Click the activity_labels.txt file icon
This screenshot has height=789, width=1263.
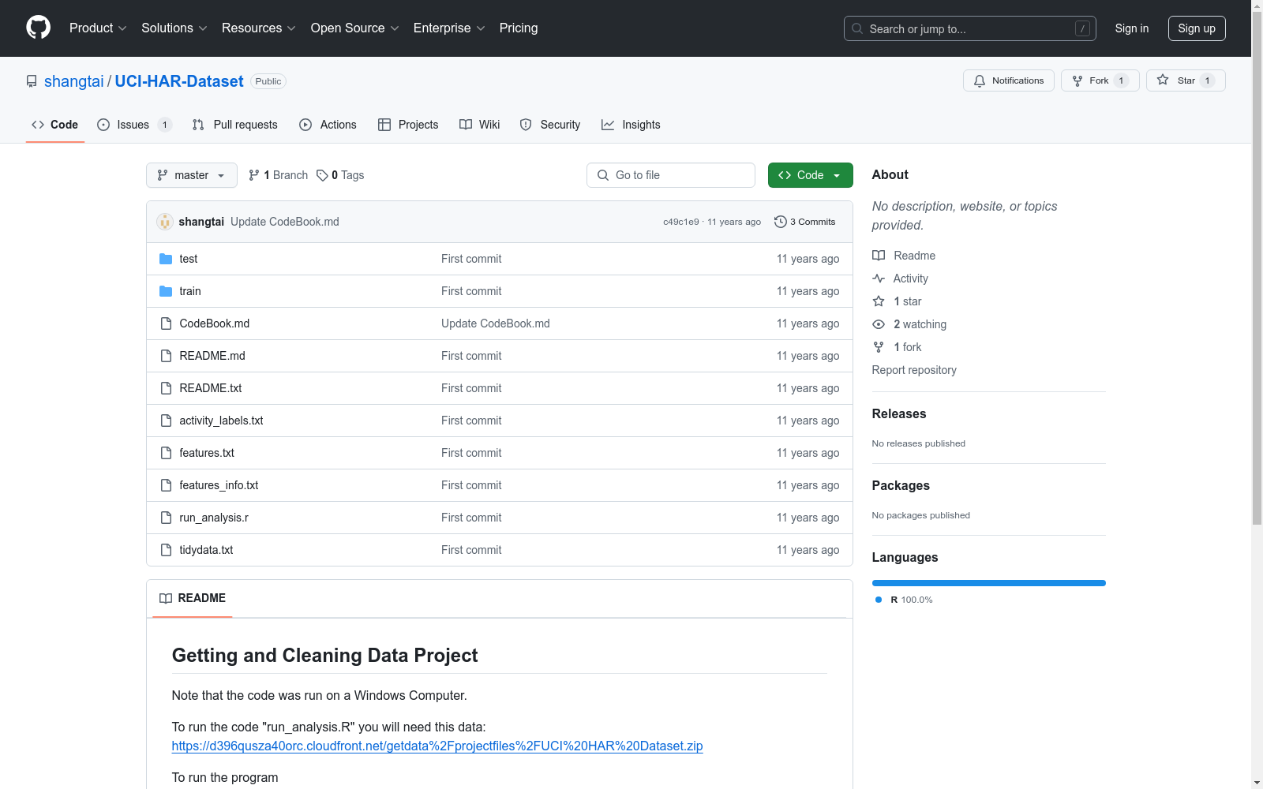[x=166, y=421]
